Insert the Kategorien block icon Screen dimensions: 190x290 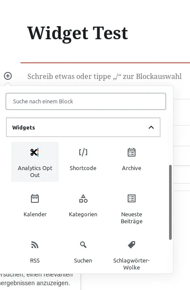(x=83, y=198)
